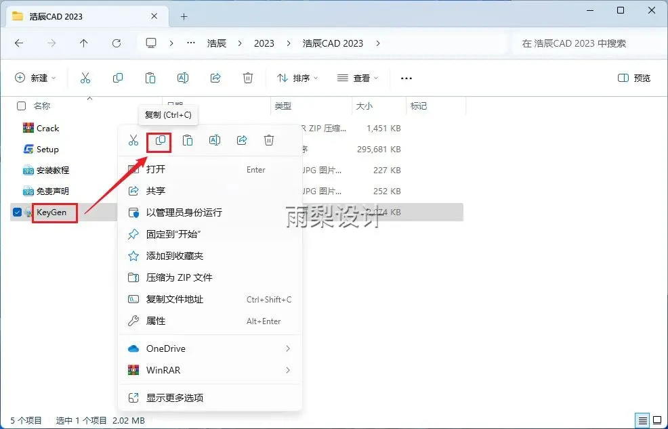
Task: Refresh the current folder
Action: [117, 43]
